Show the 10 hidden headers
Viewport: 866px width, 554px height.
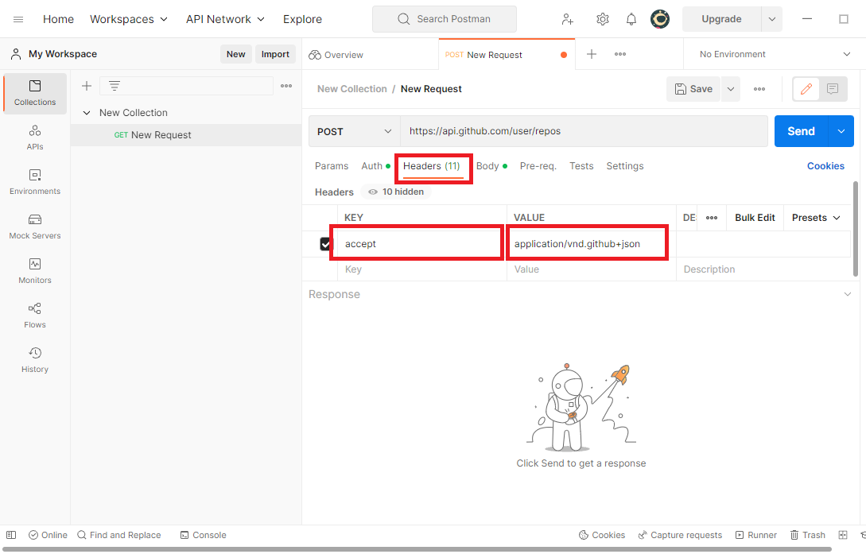394,192
